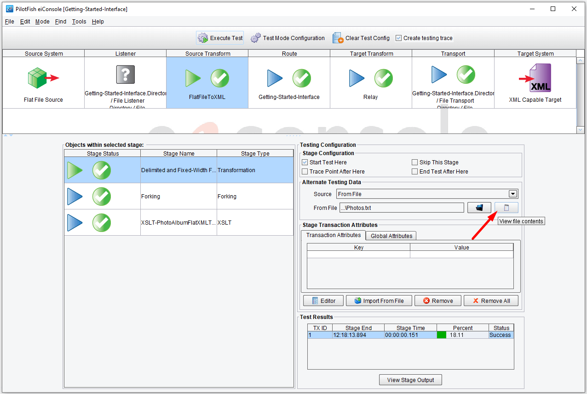This screenshot has width=587, height=394.
Task: Click the Execute Test button
Action: (220, 38)
